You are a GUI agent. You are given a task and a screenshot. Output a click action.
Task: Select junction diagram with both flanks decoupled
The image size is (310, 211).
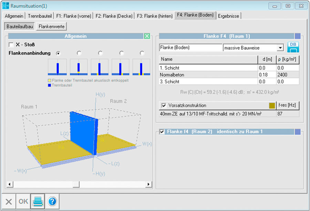(x=141, y=67)
